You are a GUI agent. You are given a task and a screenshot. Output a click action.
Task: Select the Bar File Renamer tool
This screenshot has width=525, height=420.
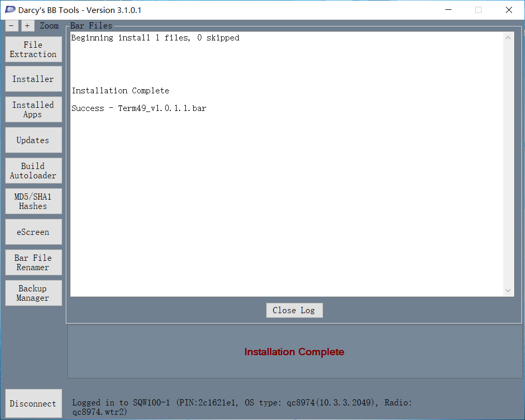point(33,262)
